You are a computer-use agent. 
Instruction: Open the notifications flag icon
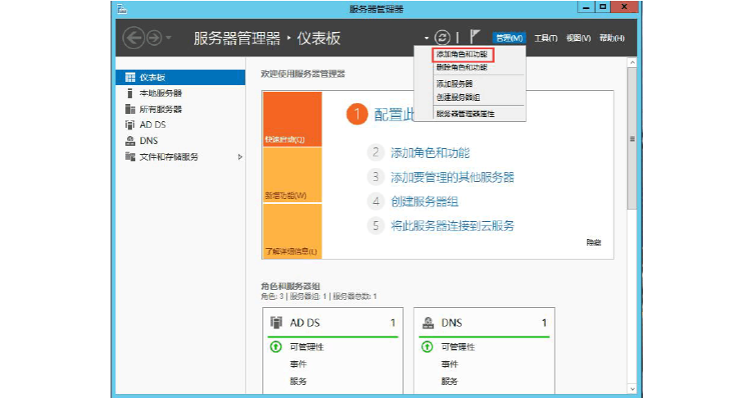pyautogui.click(x=473, y=38)
